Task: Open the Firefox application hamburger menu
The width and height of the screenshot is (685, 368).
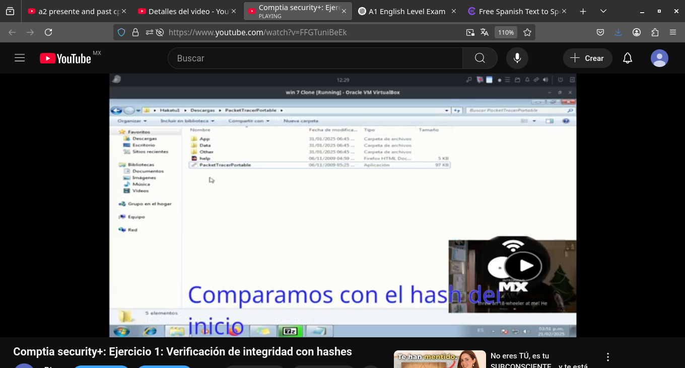Action: pos(673,32)
